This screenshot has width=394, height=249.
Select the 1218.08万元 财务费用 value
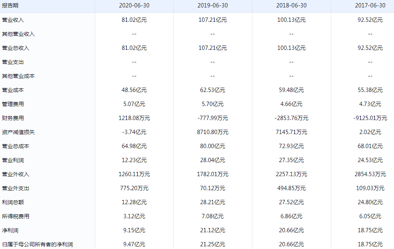click(x=134, y=118)
